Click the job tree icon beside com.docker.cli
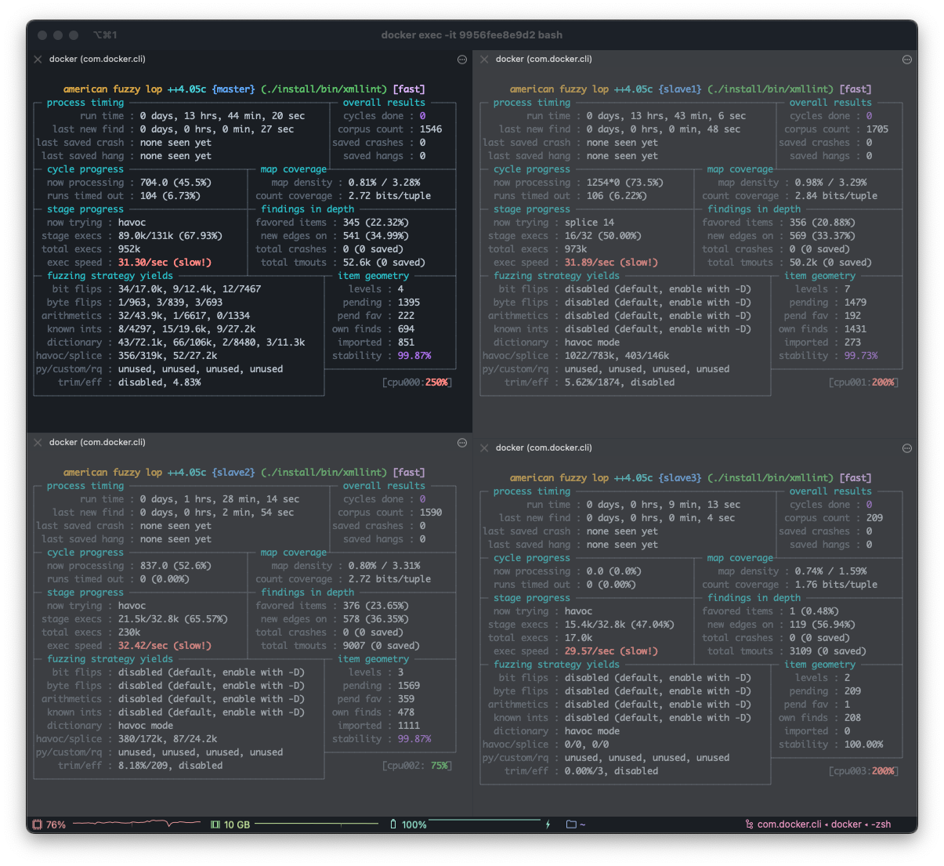Screen dimensions: 944x866 (749, 824)
